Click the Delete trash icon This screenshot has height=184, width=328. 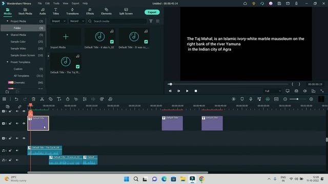point(33,99)
